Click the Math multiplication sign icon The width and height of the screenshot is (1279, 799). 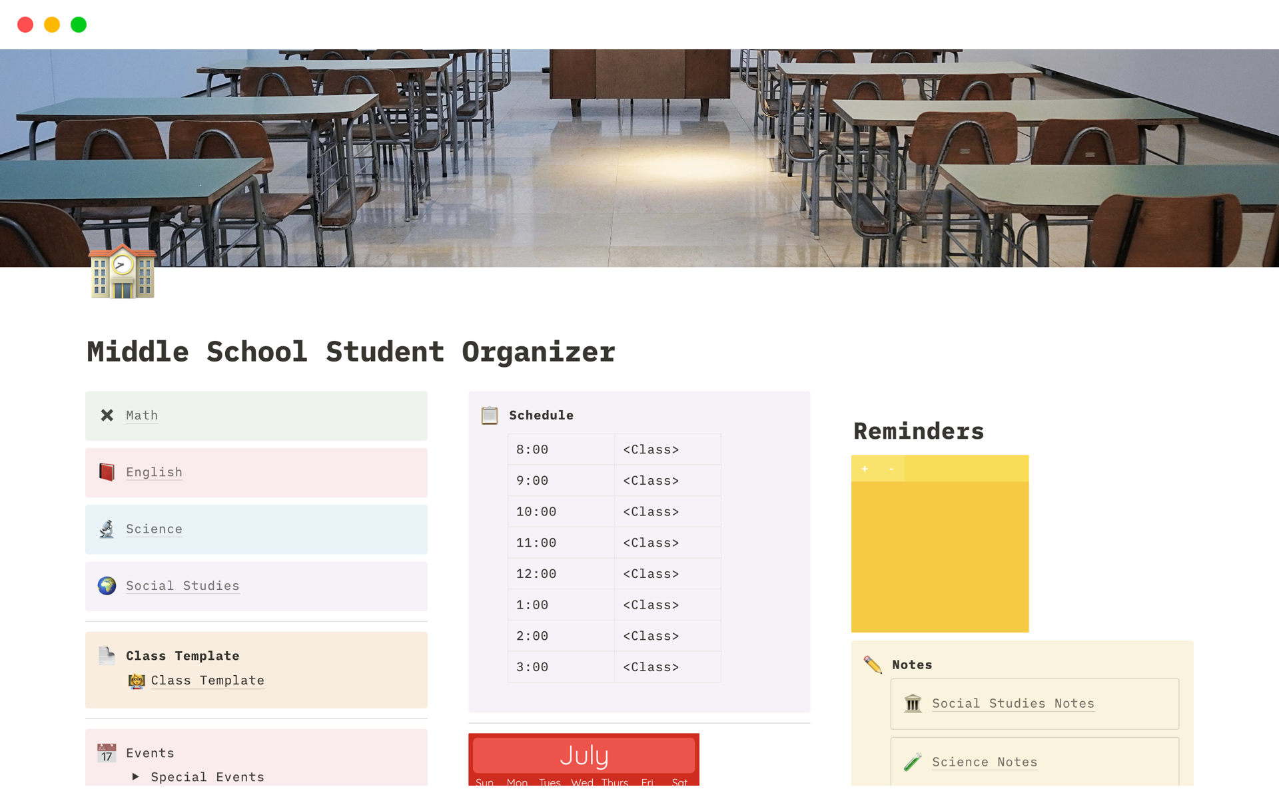[x=107, y=415]
